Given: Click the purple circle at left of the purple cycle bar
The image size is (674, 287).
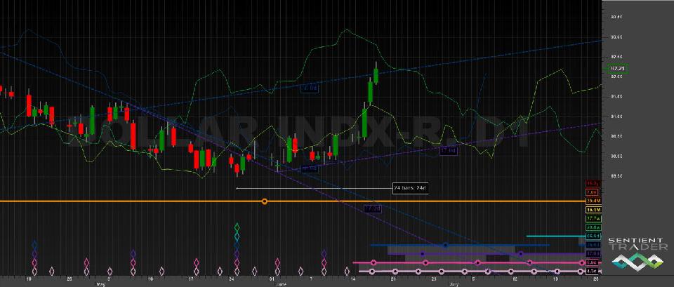Looking at the screenshot, I should click(423, 253).
